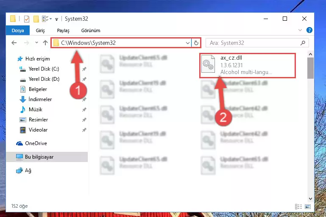This screenshot has width=326, height=217.
Task: Switch to the Paylaş ribbon tab
Action: [63, 30]
